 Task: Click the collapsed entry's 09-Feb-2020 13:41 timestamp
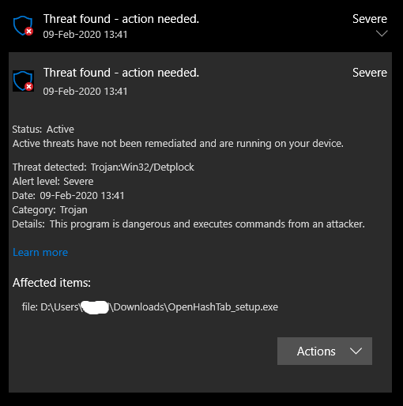(85, 35)
